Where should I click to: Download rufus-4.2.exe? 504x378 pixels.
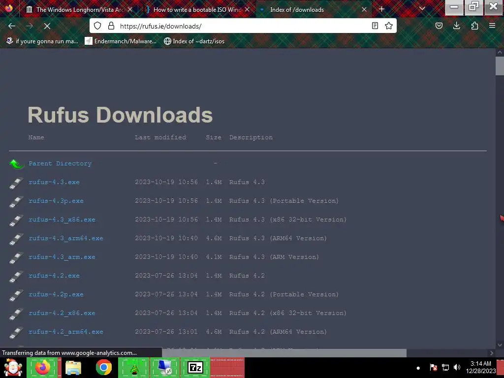coord(54,276)
